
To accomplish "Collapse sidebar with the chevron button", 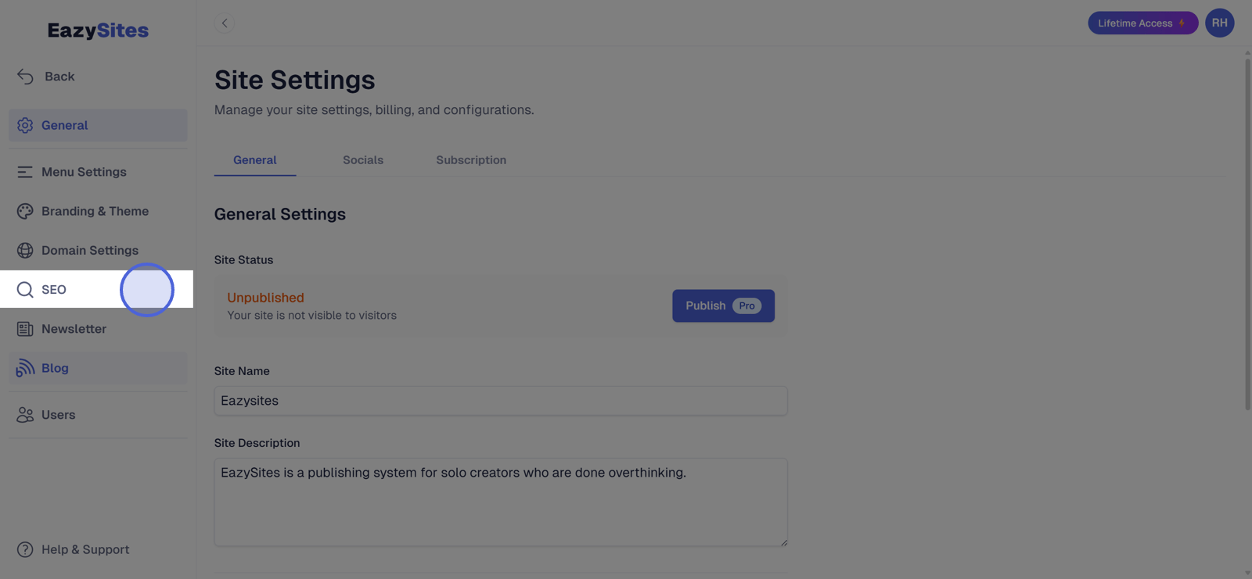I will 225,23.
